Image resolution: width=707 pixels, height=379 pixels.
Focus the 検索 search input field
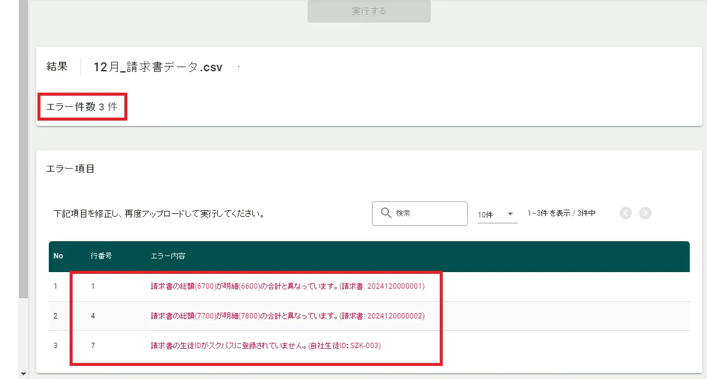pos(420,213)
